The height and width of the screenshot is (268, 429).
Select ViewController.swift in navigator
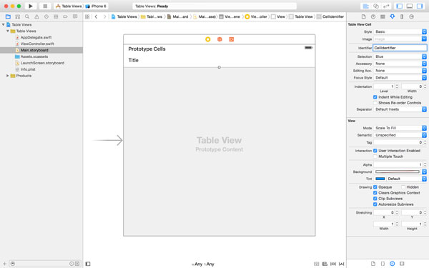[37, 44]
